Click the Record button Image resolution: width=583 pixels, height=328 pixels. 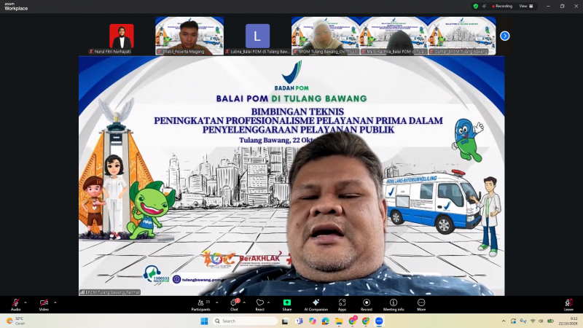[367, 305]
